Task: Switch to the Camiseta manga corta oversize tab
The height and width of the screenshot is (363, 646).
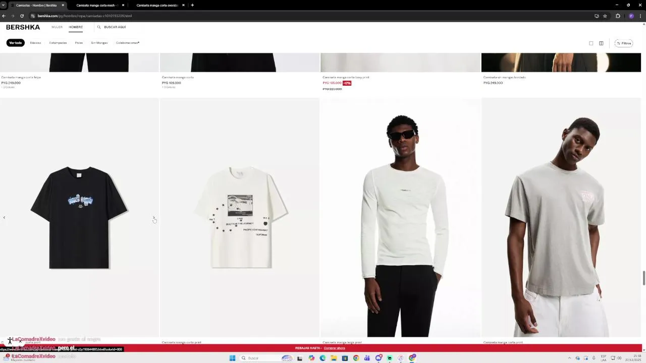Action: pyautogui.click(x=157, y=5)
